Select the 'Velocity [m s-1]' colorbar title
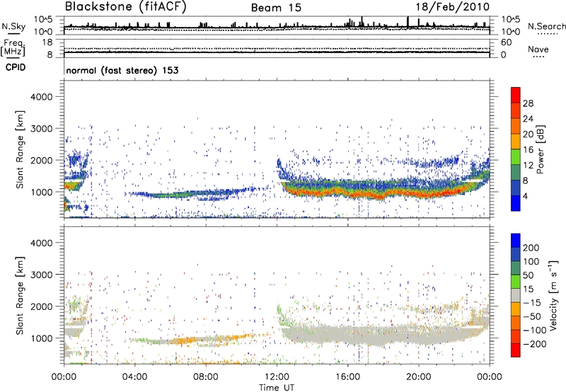The height and width of the screenshot is (392, 566). pos(553,295)
